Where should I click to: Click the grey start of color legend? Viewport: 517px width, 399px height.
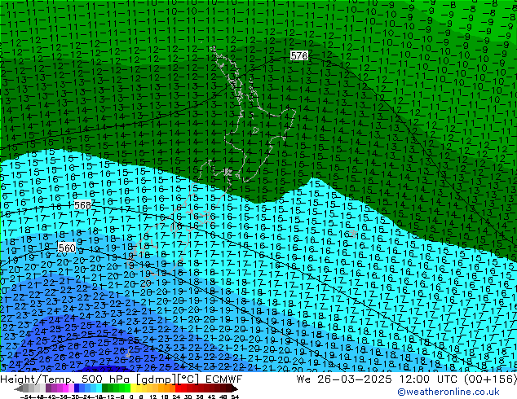[x=23, y=388]
